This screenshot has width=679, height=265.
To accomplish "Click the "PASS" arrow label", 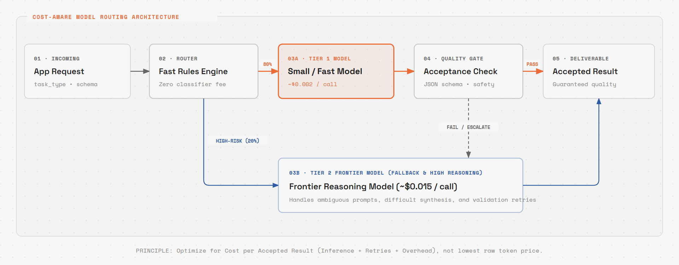I will (532, 64).
